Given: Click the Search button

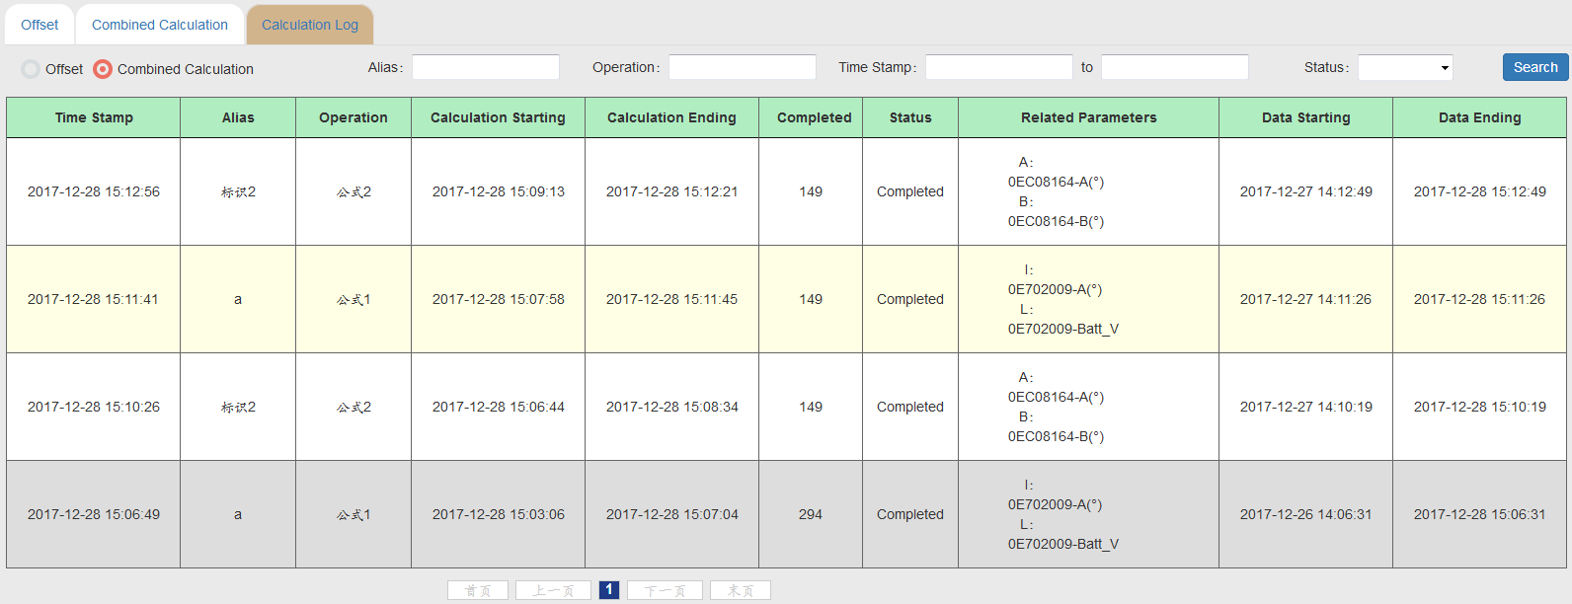Looking at the screenshot, I should pos(1535,67).
